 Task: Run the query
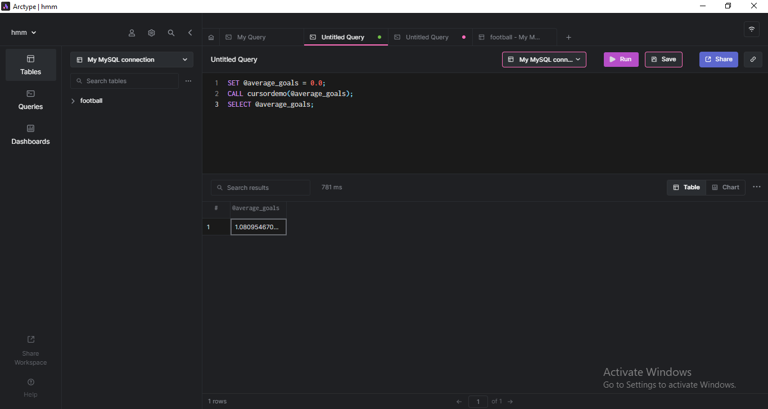[x=621, y=60]
